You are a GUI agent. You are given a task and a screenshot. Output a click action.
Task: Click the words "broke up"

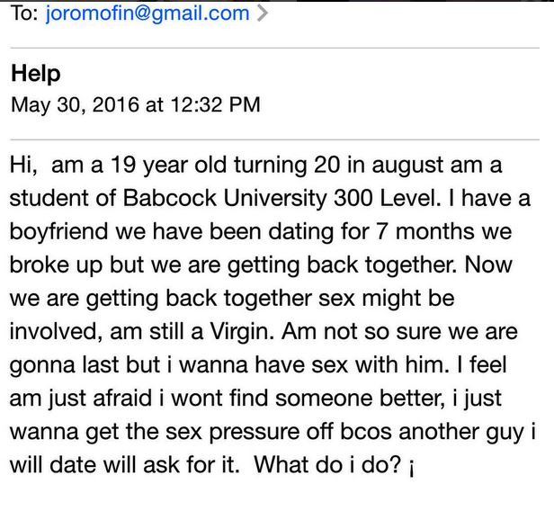tap(61, 264)
